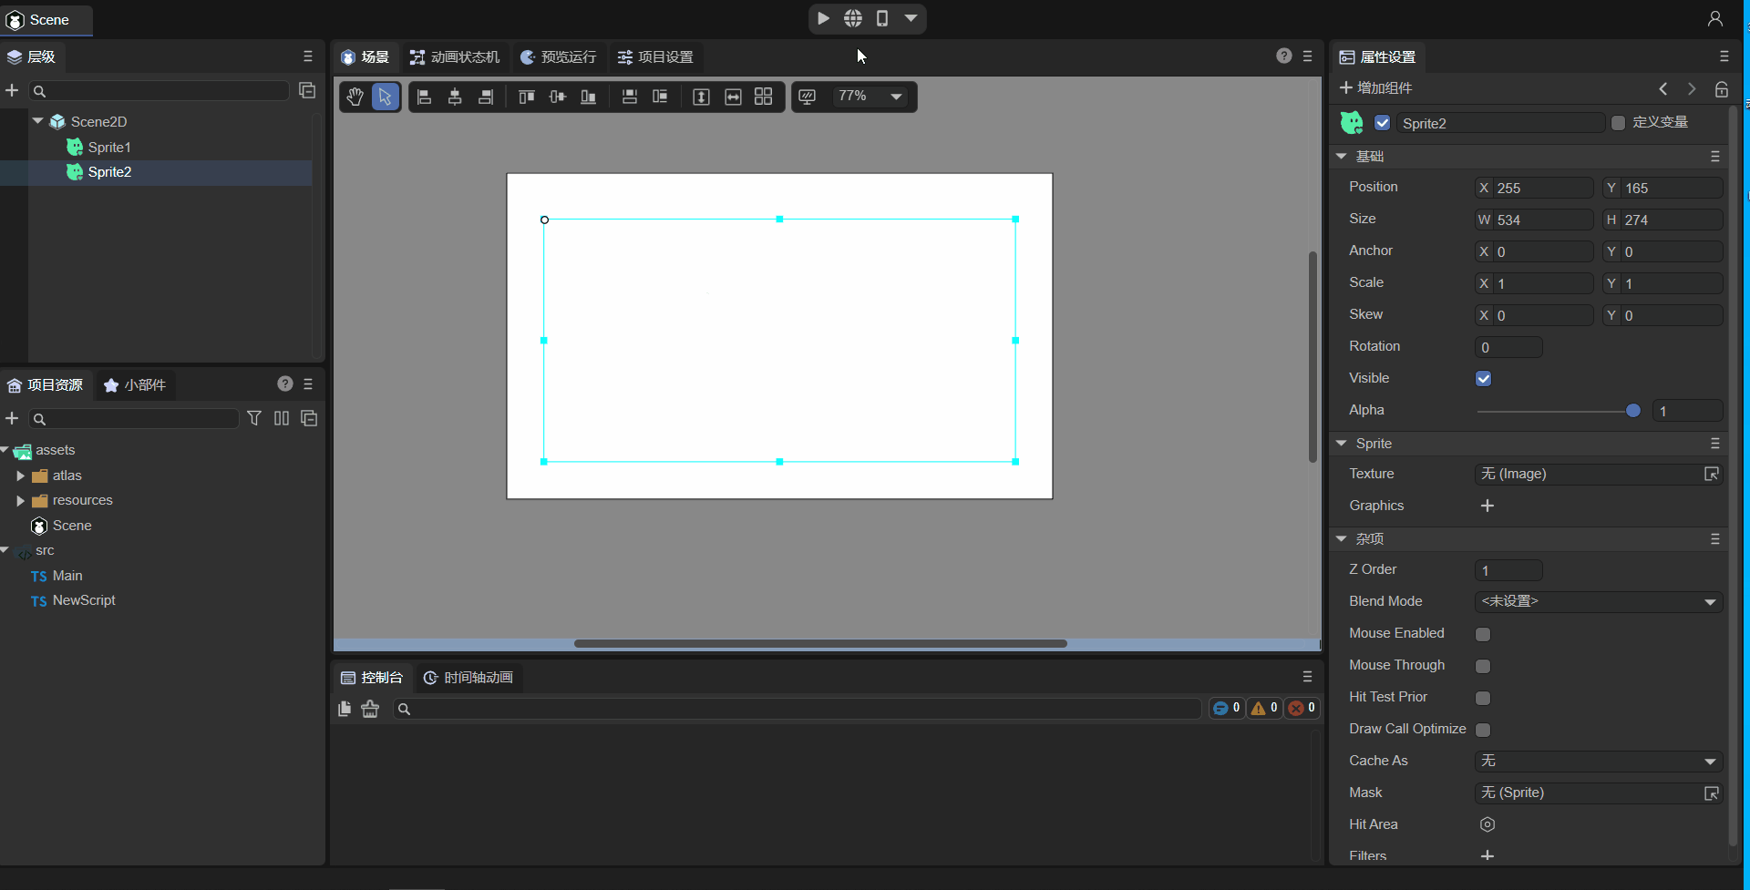Expand the atlas folder
Image resolution: width=1750 pixels, height=890 pixels.
pyautogui.click(x=21, y=476)
